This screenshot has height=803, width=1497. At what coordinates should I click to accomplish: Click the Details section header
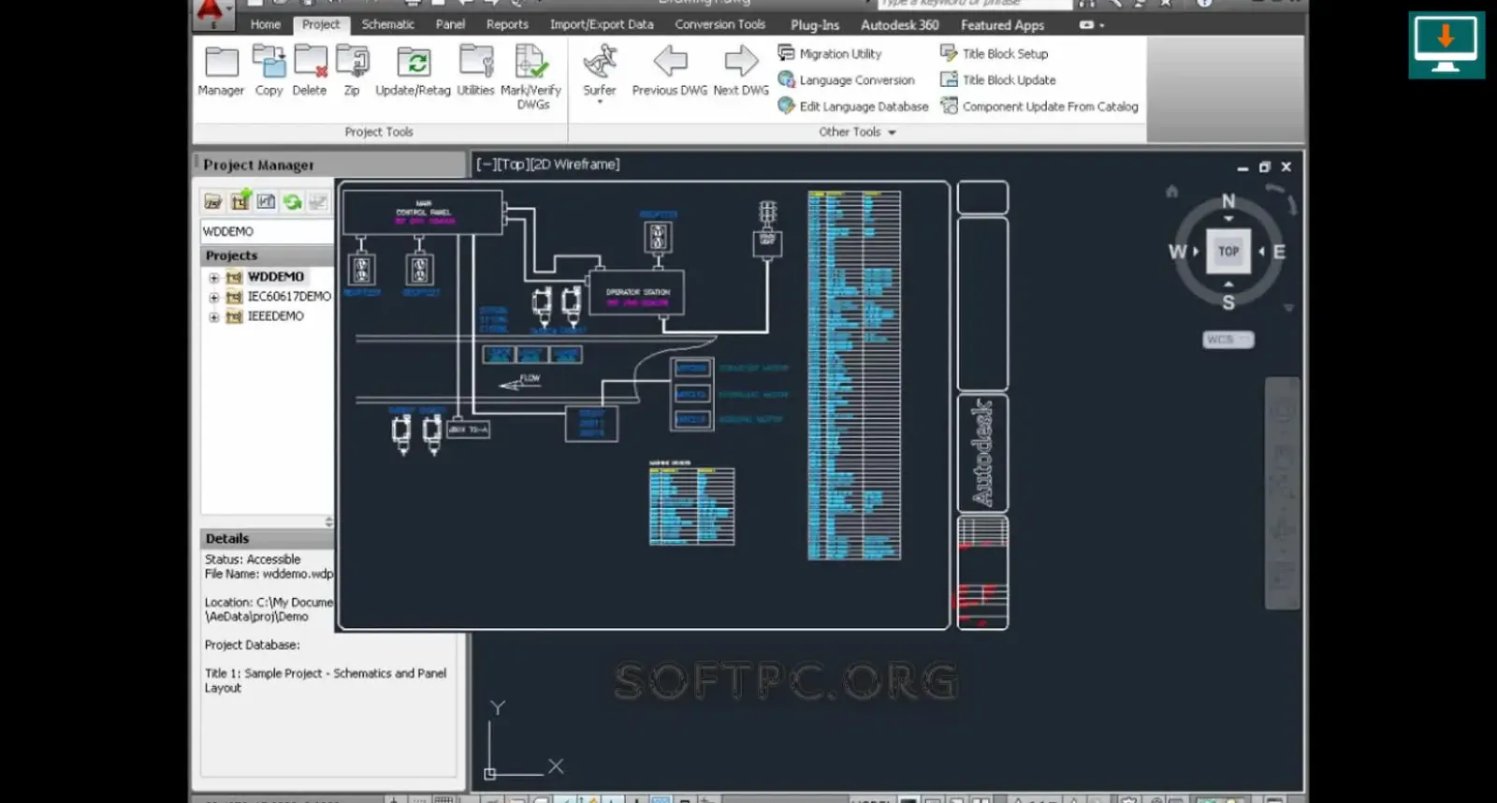point(268,538)
